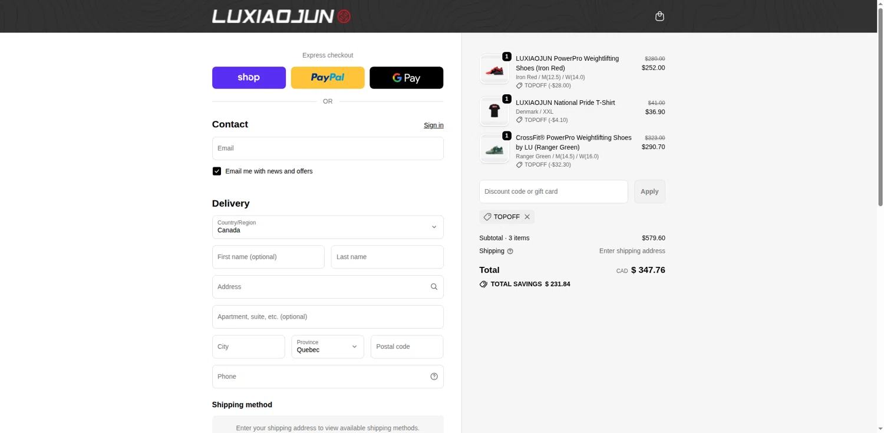Click the Express checkout label
This screenshot has height=433, width=884.
(328, 55)
